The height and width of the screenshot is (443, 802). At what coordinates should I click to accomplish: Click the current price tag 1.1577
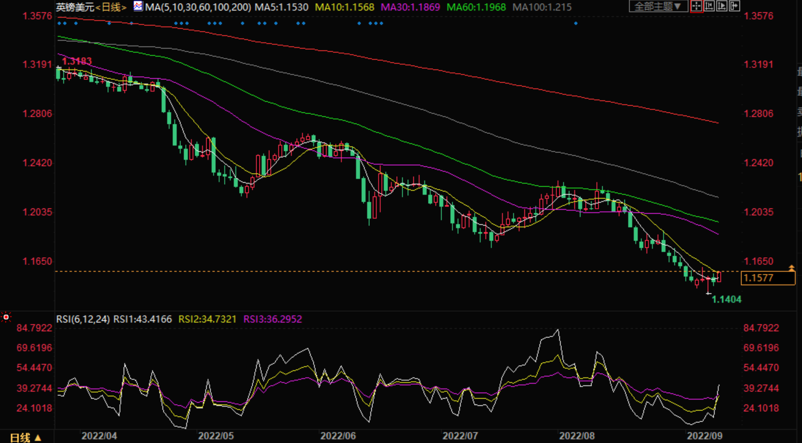click(x=768, y=278)
